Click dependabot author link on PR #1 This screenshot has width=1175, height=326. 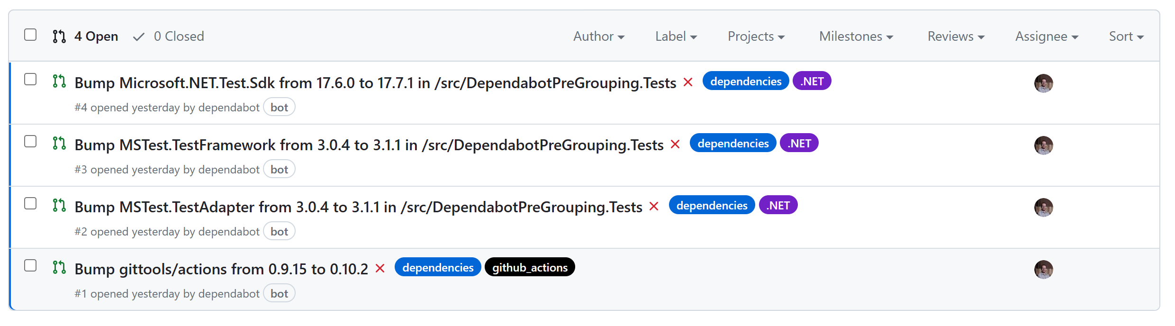tap(229, 294)
